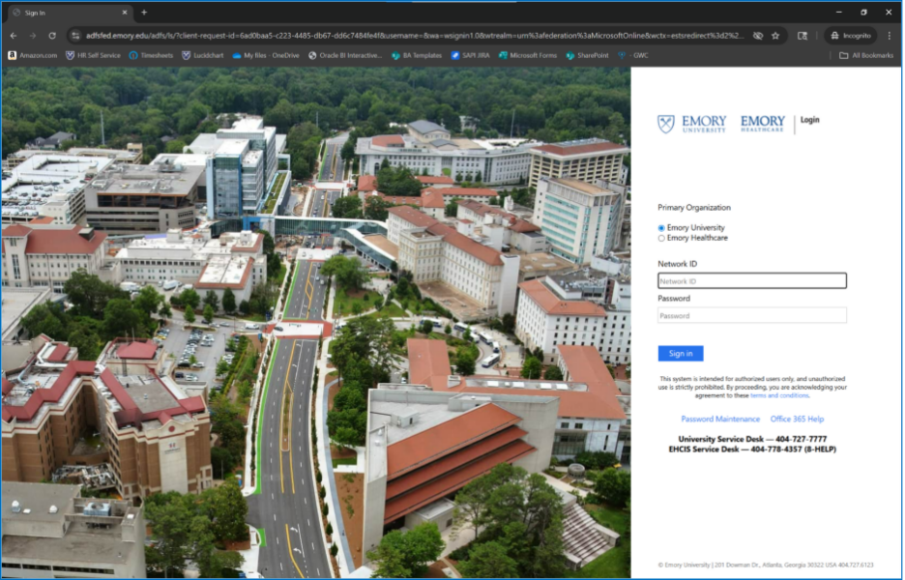Screen dimensions: 905x580
Task: Open a new tab with plus button
Action: coord(144,13)
